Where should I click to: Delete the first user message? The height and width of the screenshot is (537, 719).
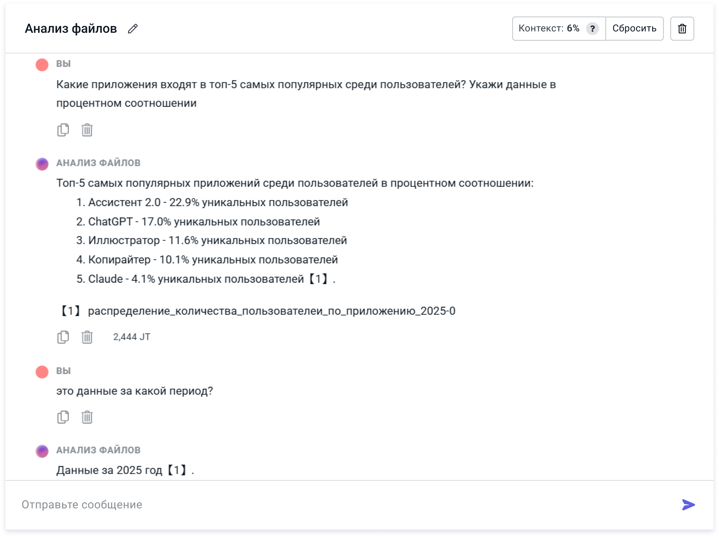coord(87,130)
